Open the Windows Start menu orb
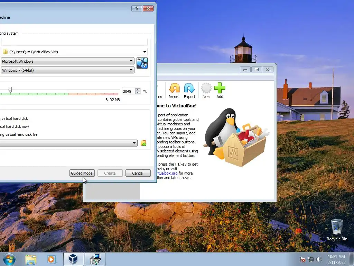 tap(9, 259)
